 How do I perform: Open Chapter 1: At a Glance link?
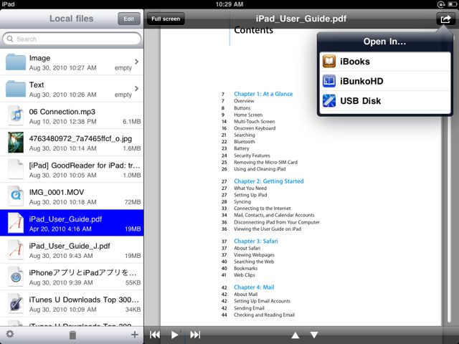click(x=263, y=94)
